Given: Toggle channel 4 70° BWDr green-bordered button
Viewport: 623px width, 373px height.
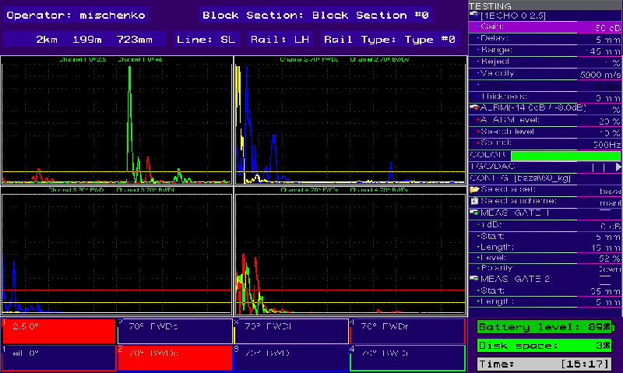Looking at the screenshot, I should (x=407, y=358).
